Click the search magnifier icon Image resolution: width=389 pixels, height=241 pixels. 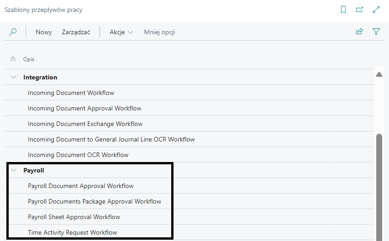coord(13,32)
